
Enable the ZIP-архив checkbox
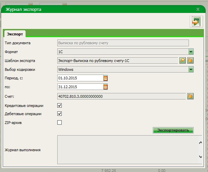coord(60,122)
